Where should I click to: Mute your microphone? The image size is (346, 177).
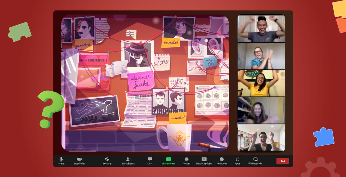tap(61, 161)
